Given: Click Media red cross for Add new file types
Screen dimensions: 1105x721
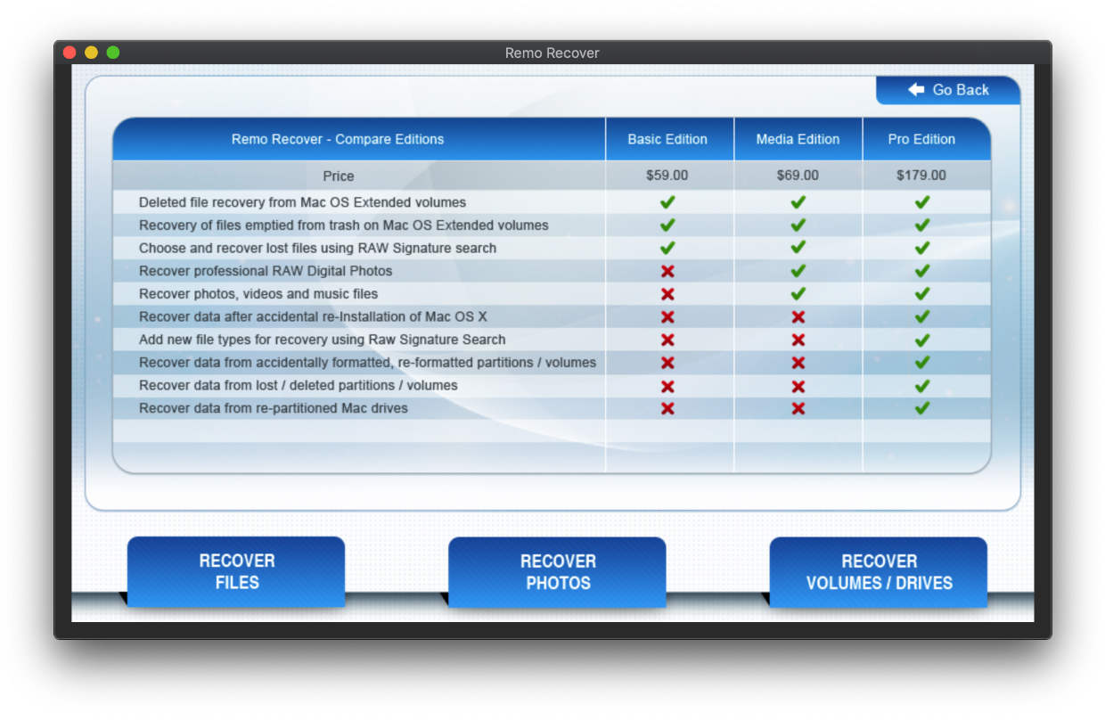Looking at the screenshot, I should point(798,340).
